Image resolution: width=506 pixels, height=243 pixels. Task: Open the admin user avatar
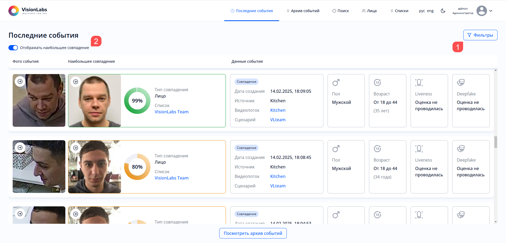(x=482, y=11)
